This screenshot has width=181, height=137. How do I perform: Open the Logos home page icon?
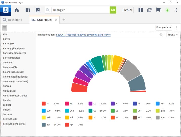pyautogui.click(x=17, y=10)
